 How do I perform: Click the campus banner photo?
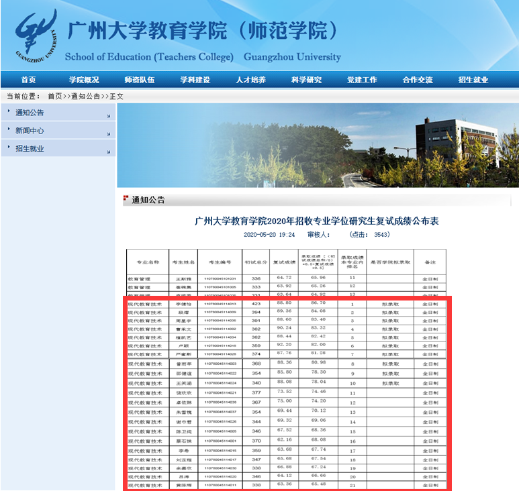[318, 146]
